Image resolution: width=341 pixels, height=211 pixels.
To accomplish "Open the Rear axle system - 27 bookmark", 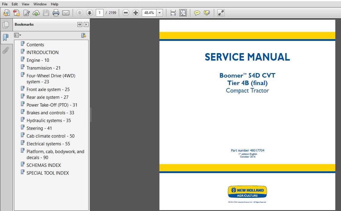I will pos(47,97).
